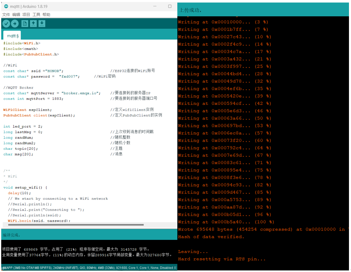Click the Save sketch toolbar icon
Viewport: 351px width, 272px height.
pos(42,24)
